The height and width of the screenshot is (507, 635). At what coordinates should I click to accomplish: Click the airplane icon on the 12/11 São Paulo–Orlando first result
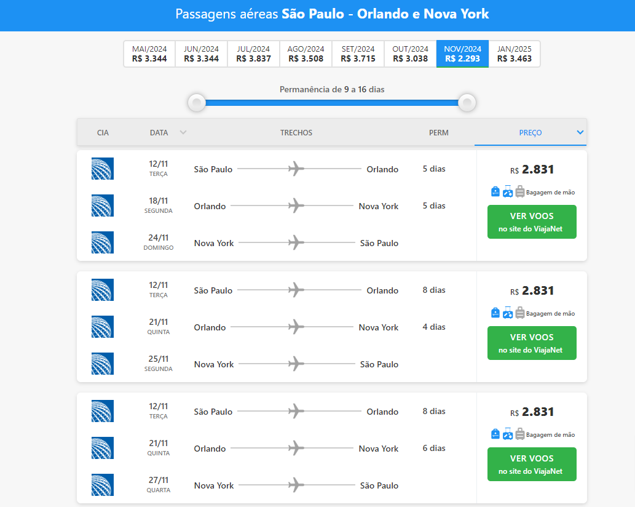tap(296, 169)
